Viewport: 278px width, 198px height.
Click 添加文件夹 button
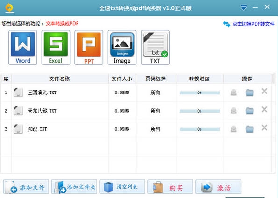74,187
